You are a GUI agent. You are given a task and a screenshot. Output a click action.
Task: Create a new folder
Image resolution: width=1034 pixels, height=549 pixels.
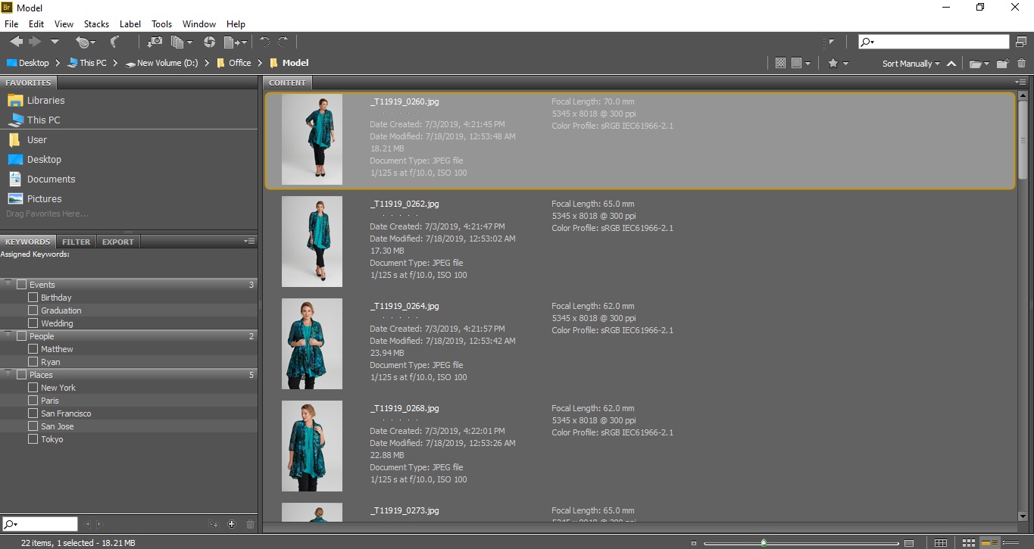click(x=1002, y=64)
